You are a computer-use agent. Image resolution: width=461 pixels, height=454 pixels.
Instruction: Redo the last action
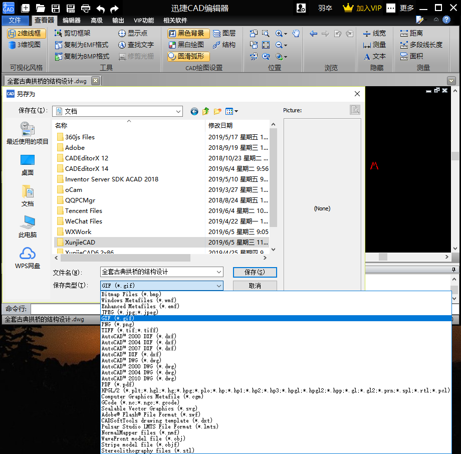[x=114, y=9]
